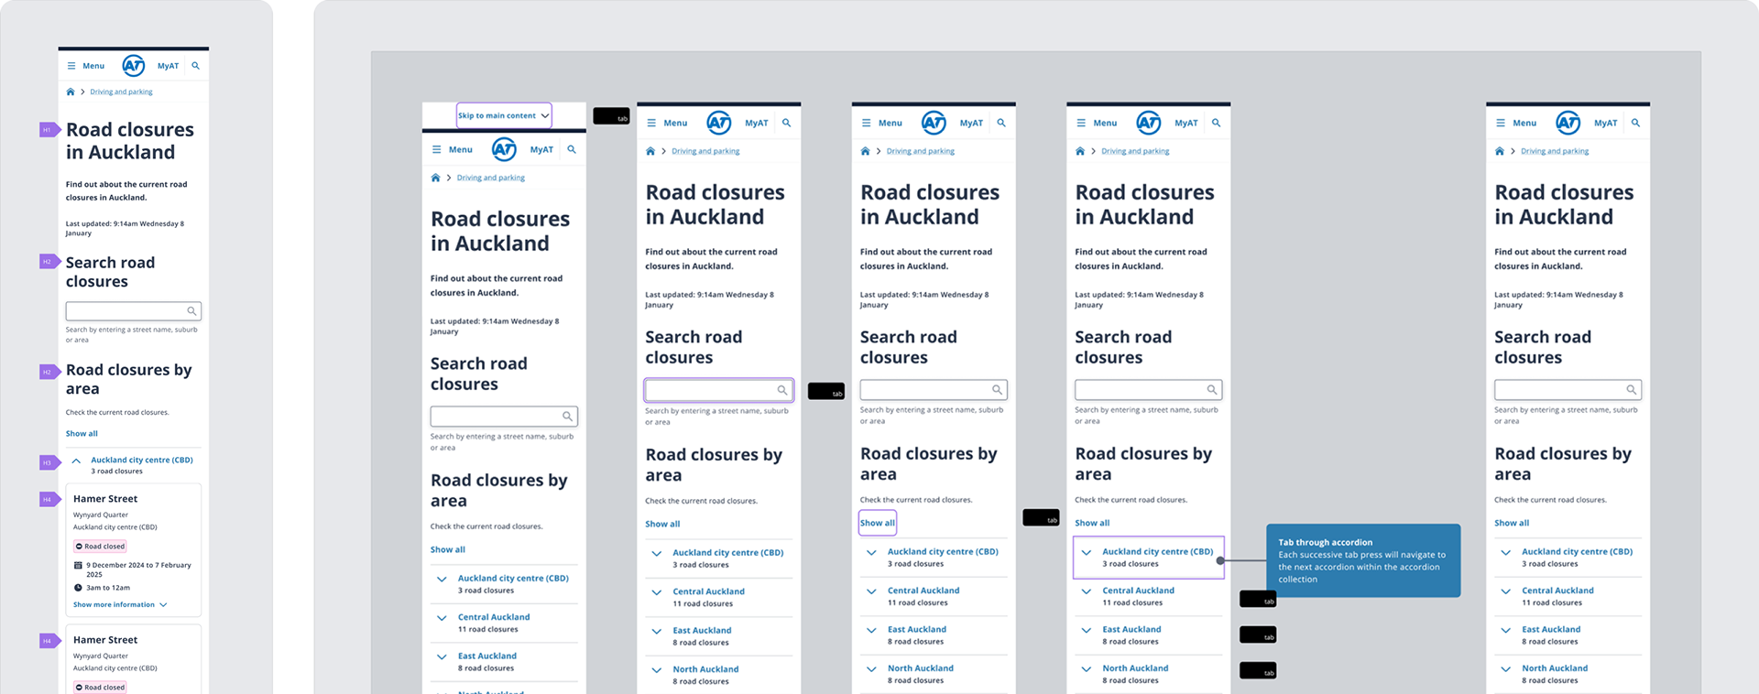This screenshot has height=694, width=1759.
Task: Click the purple-focused road closures search input
Action: click(x=718, y=390)
